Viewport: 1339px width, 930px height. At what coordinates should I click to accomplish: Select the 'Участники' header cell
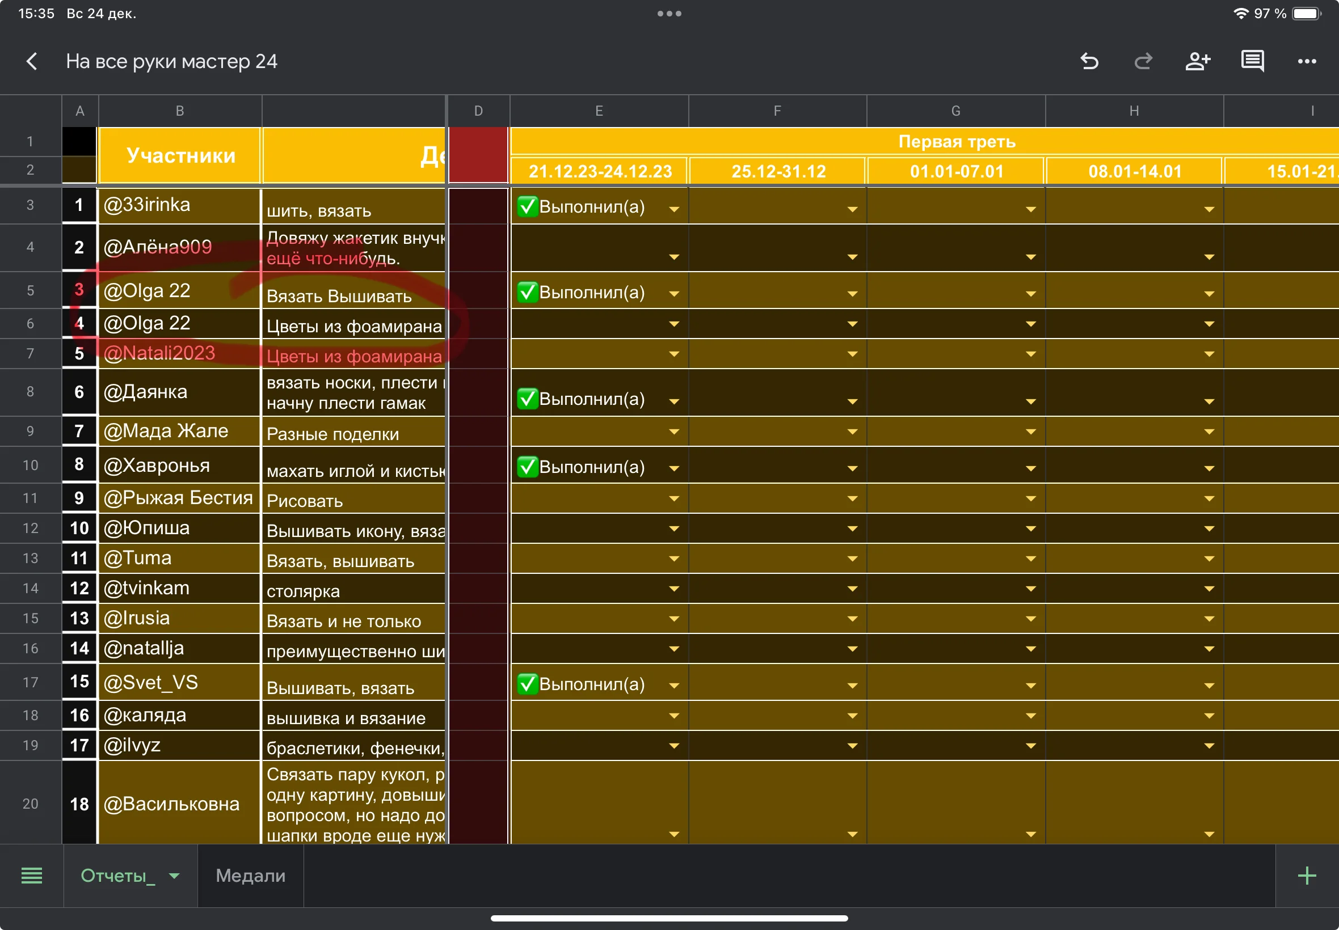point(180,155)
